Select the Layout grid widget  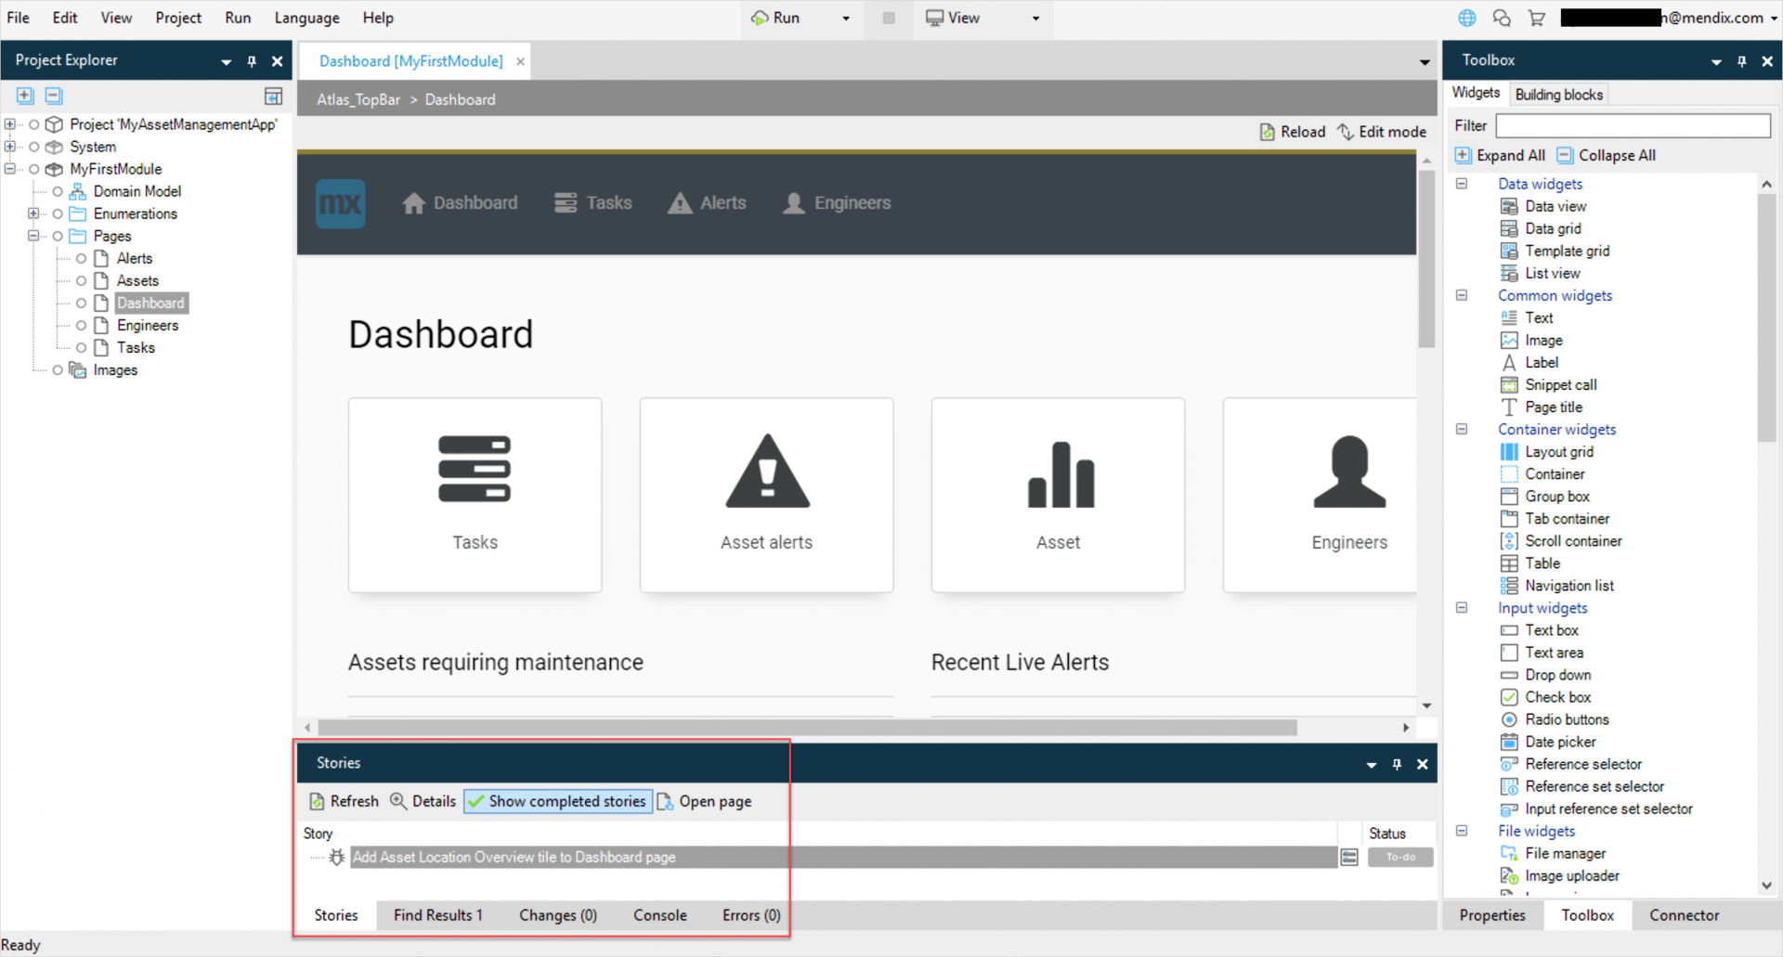(1558, 452)
